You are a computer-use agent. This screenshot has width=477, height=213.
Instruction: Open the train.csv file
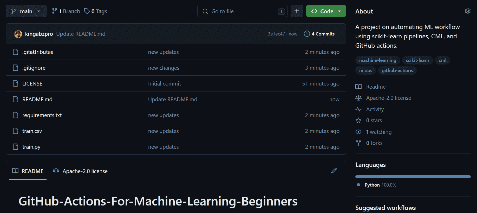click(32, 131)
